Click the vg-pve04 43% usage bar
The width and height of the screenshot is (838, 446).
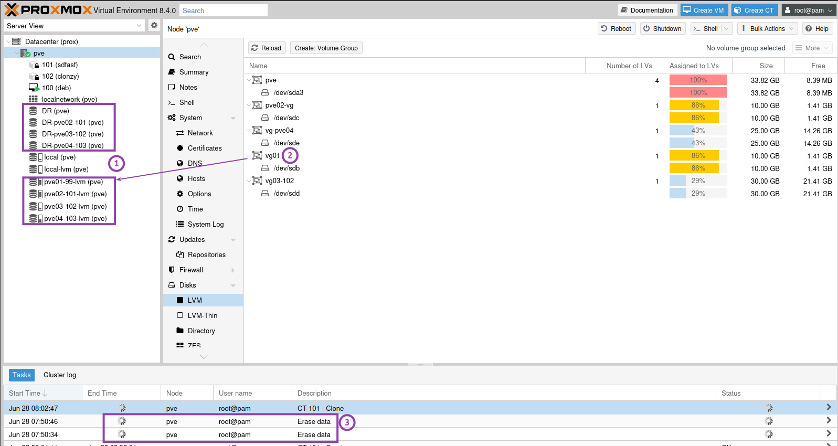tap(698, 131)
